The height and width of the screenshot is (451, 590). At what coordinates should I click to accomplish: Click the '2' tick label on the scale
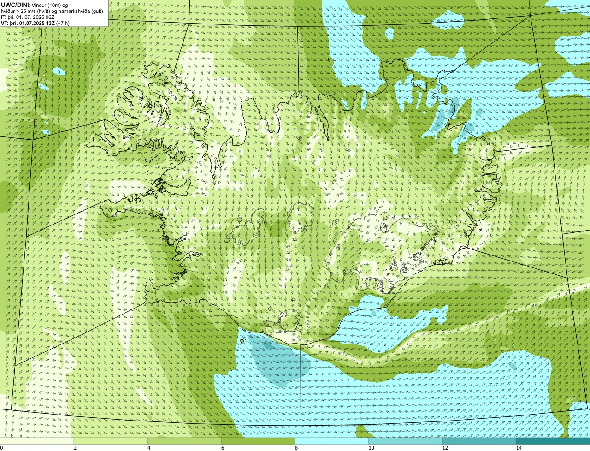[x=75, y=448]
